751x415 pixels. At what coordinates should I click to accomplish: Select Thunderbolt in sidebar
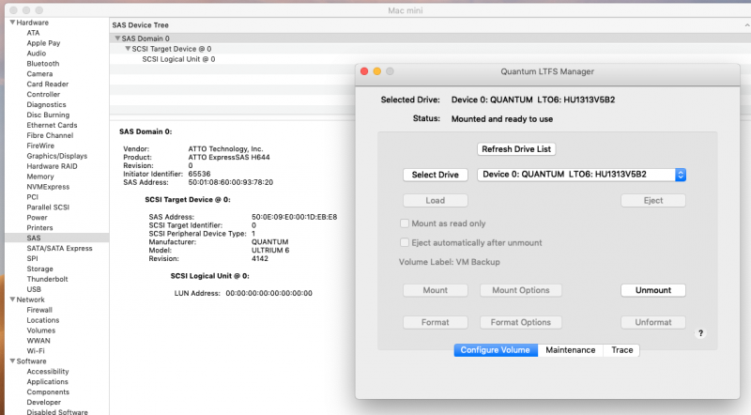tap(48, 279)
